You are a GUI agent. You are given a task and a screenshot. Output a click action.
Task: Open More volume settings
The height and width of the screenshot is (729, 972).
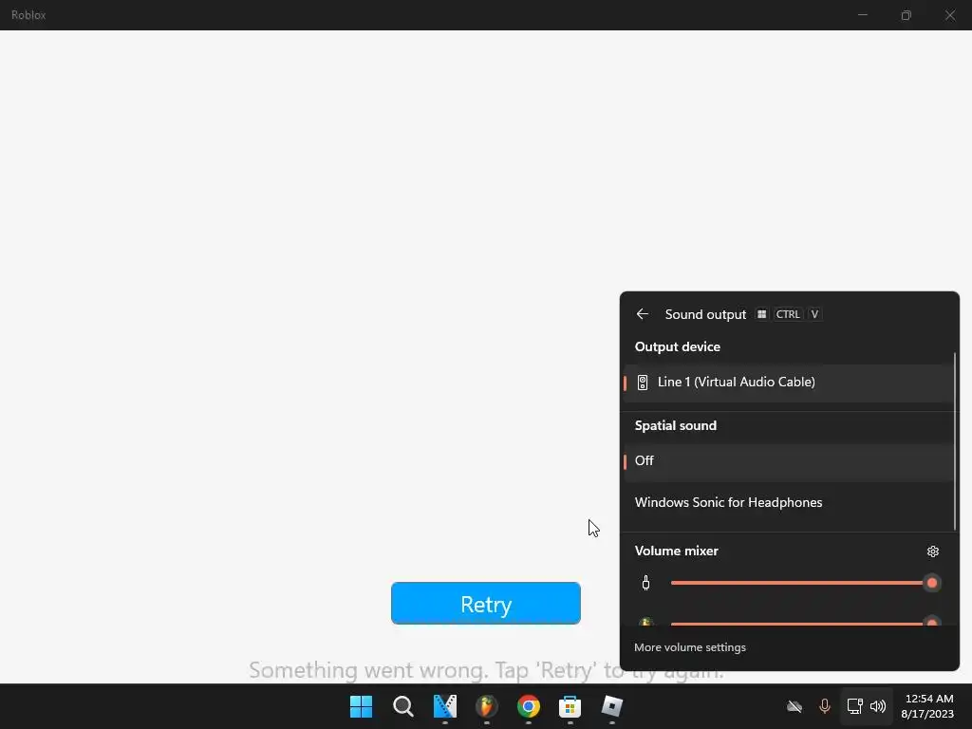[x=690, y=647]
